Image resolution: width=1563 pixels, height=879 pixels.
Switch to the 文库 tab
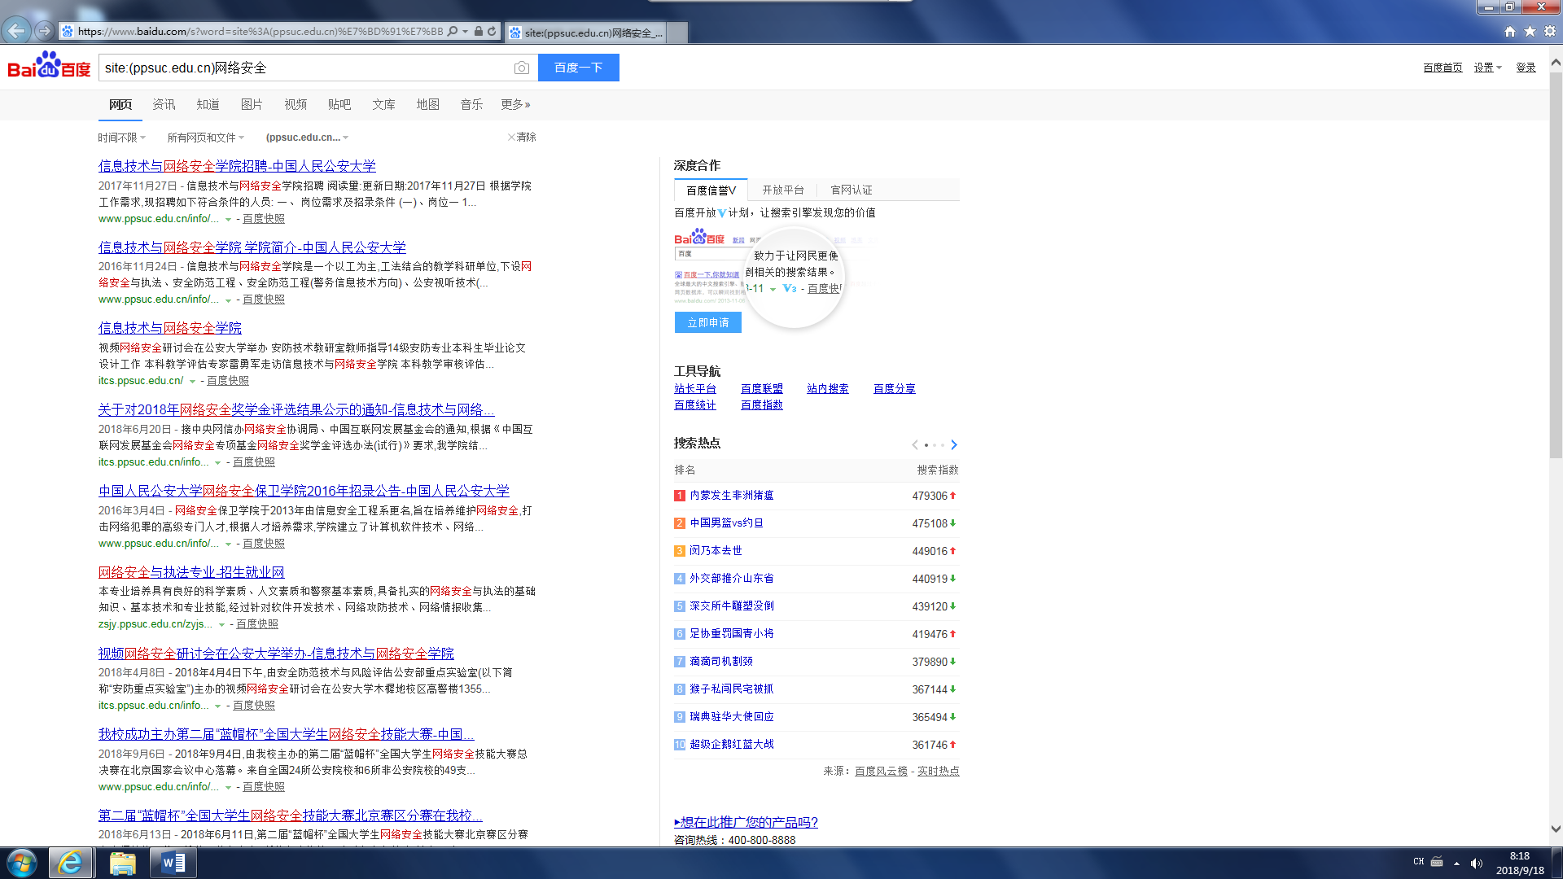coord(383,104)
